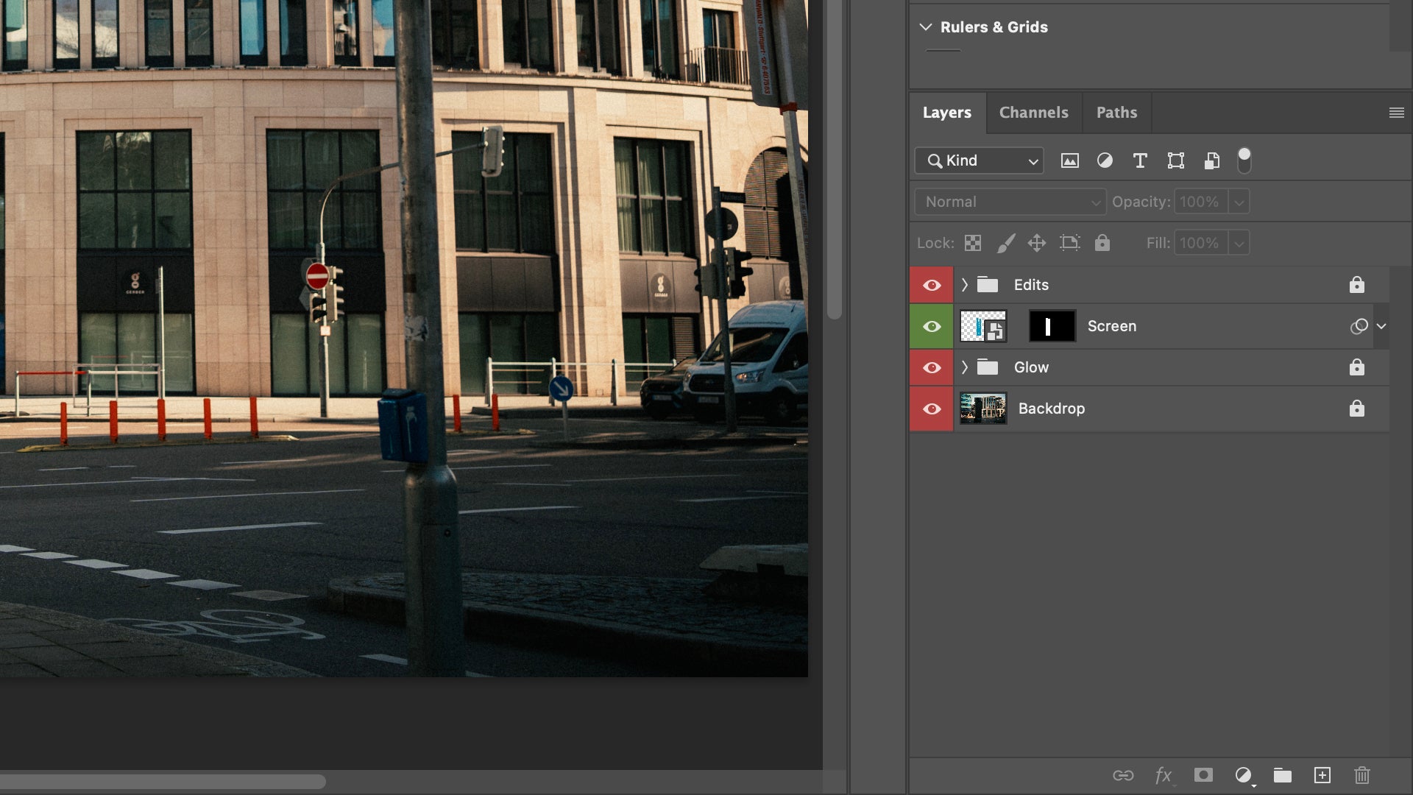Switch to the Channels tab

pyautogui.click(x=1033, y=113)
